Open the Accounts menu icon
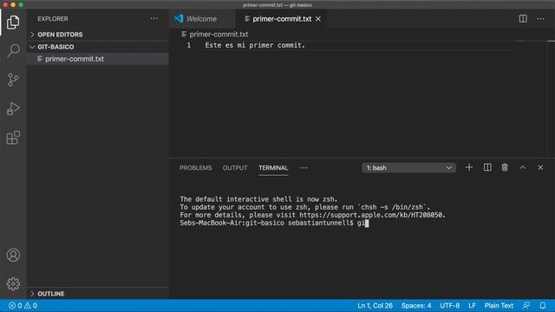Image resolution: width=555 pixels, height=312 pixels. (13, 255)
